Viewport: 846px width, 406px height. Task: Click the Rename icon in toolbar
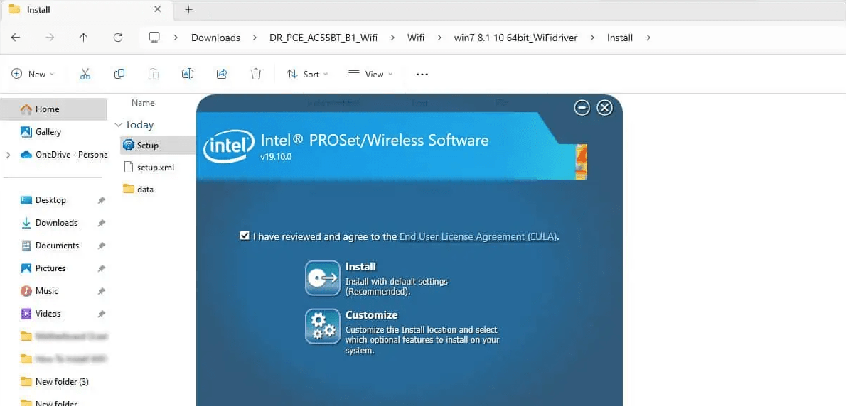(188, 74)
